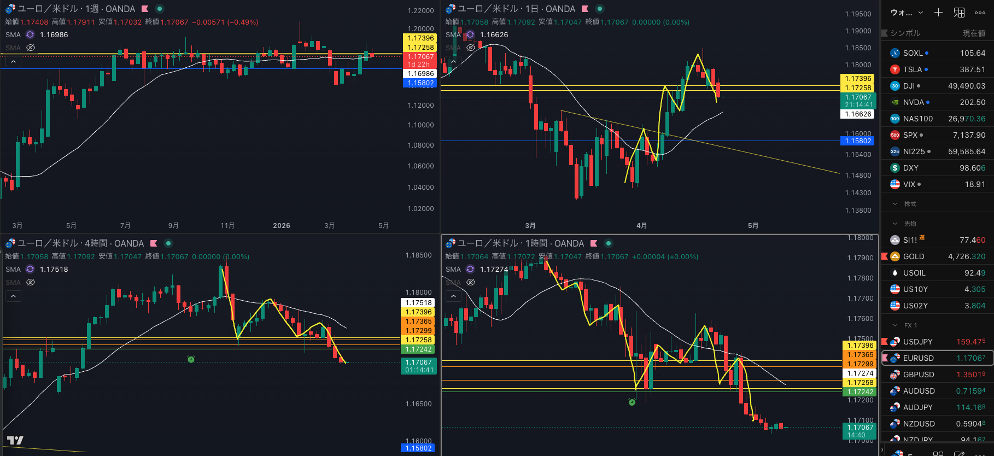994x456 pixels.
Task: Click the green market status dot on daily chart
Action: click(x=600, y=9)
